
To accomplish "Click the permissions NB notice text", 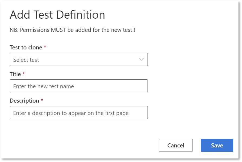I will 72,30.
